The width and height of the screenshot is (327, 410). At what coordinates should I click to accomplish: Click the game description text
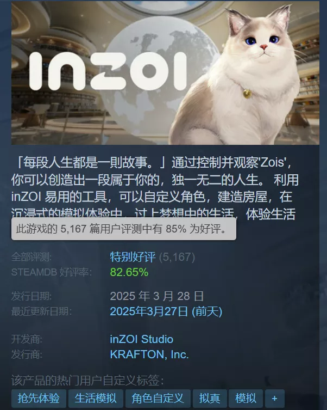click(155, 188)
